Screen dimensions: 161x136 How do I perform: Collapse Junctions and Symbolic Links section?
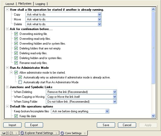pos(7,87)
